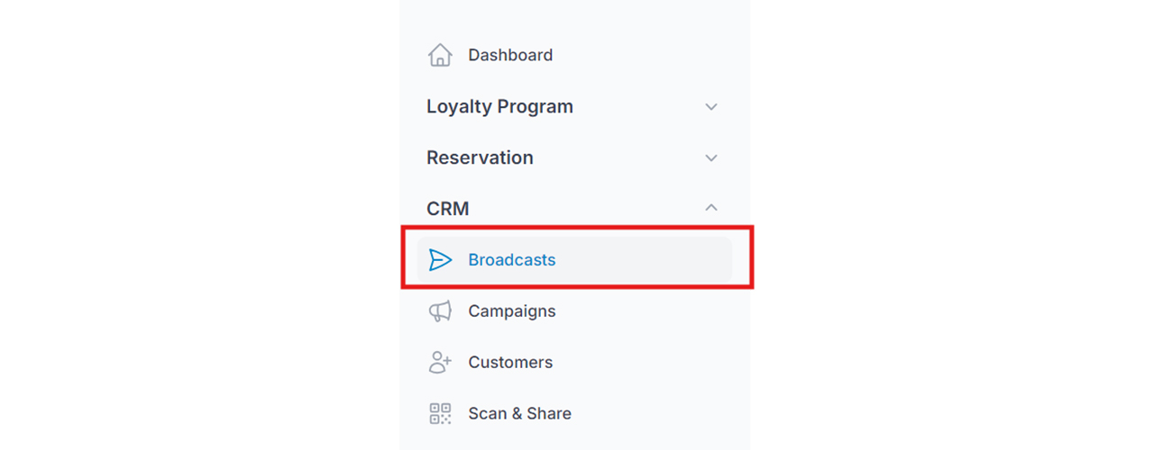Navigate to the Customers label

point(510,363)
